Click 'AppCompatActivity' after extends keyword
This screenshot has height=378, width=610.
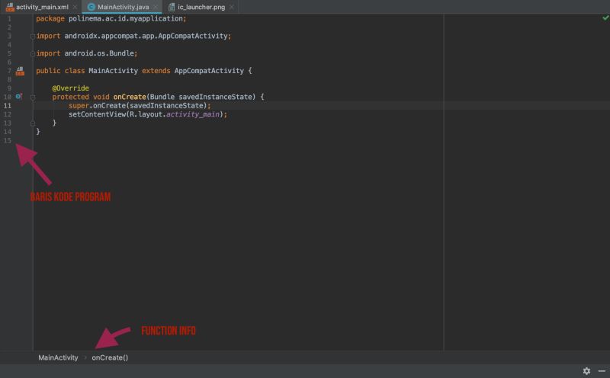click(x=209, y=71)
